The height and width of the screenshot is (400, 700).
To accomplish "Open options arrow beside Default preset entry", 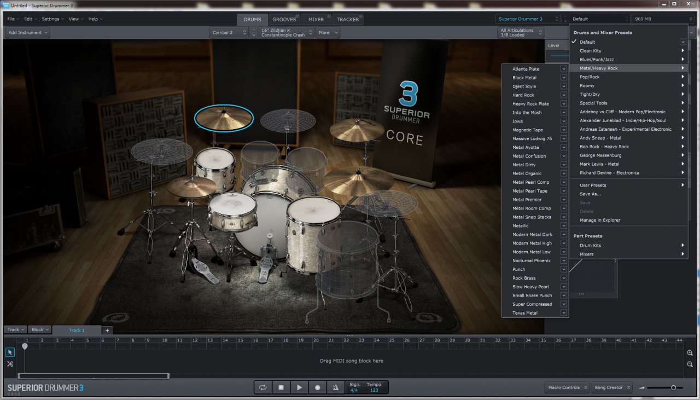I will tap(683, 42).
